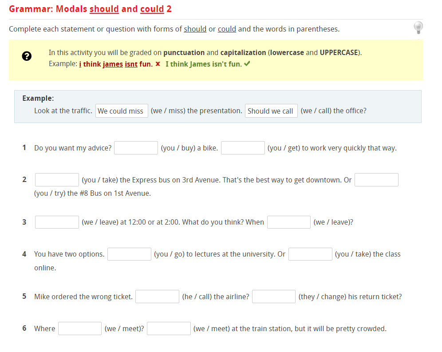
Task: Click the lightbulb hint icon
Action: coord(418,28)
